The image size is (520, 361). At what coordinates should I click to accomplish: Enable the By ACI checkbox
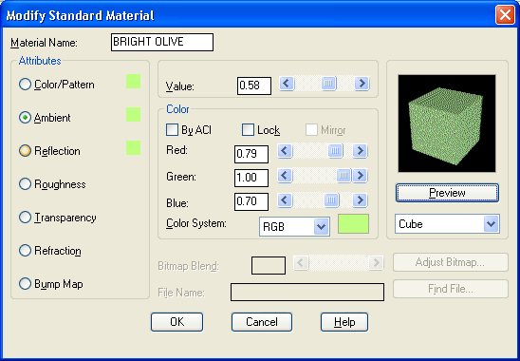pos(172,130)
